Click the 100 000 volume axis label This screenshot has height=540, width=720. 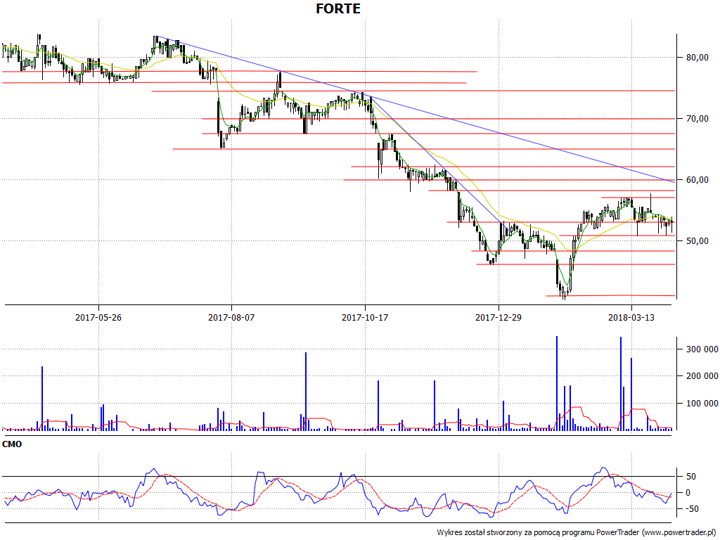coord(702,403)
